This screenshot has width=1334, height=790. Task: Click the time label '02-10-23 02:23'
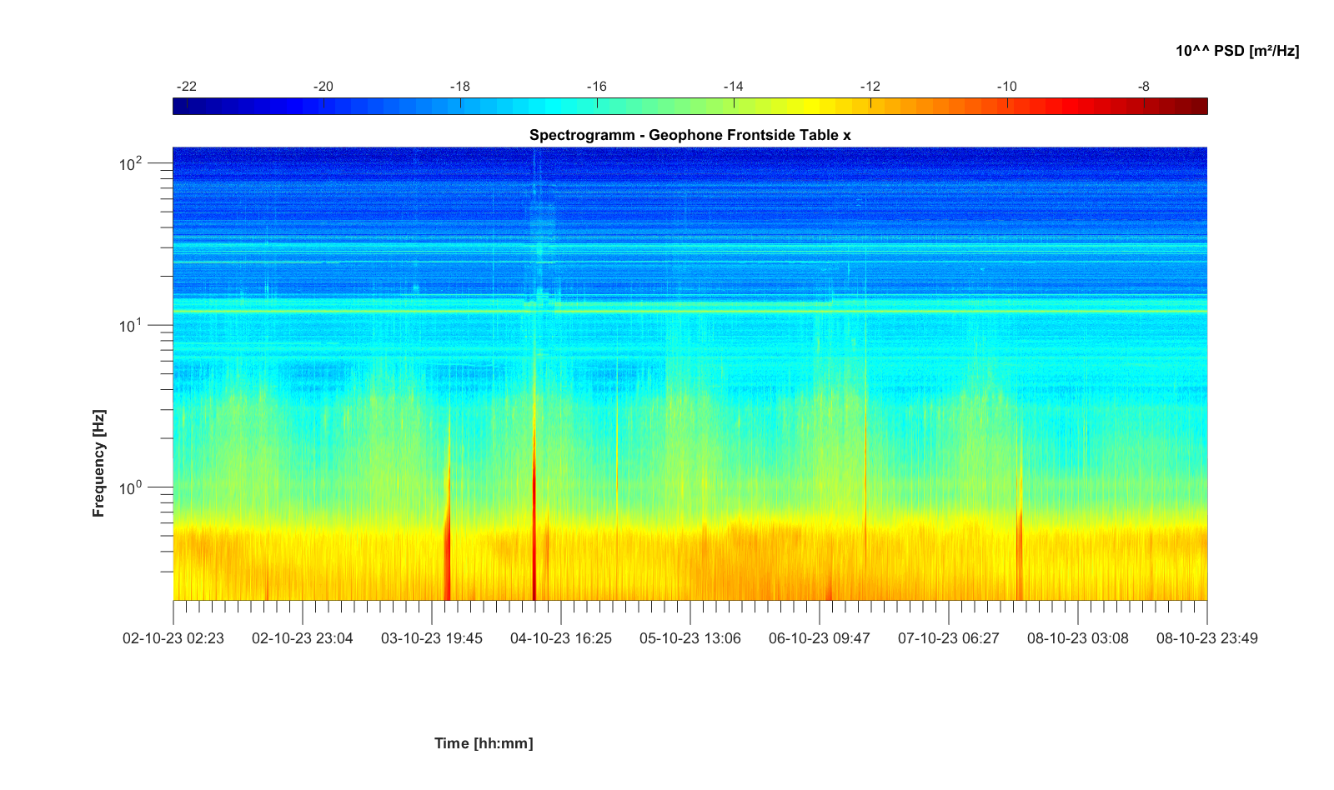(x=173, y=638)
